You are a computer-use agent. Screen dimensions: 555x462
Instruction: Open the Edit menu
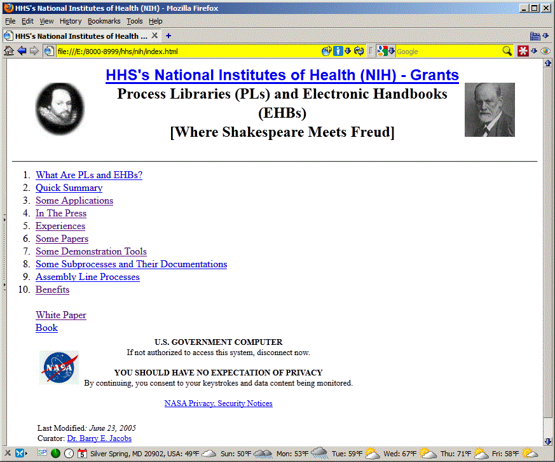coord(27,21)
